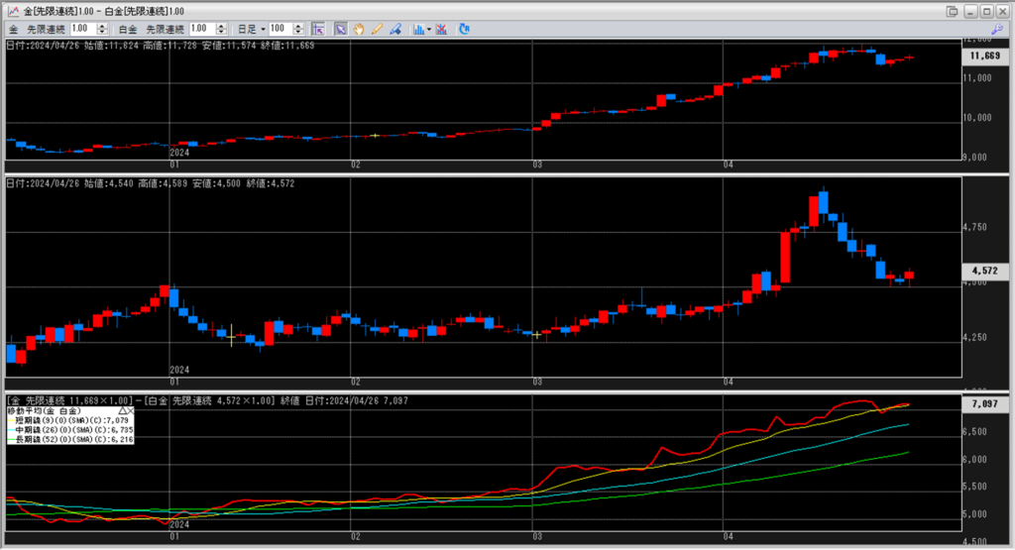Click the bar chart indicator icon

point(418,29)
